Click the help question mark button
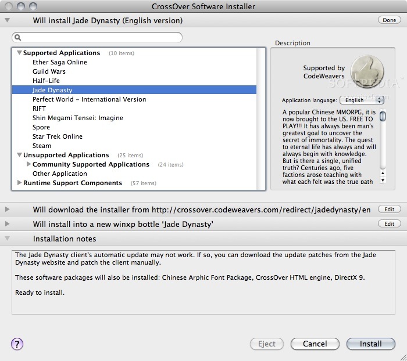 (17, 344)
